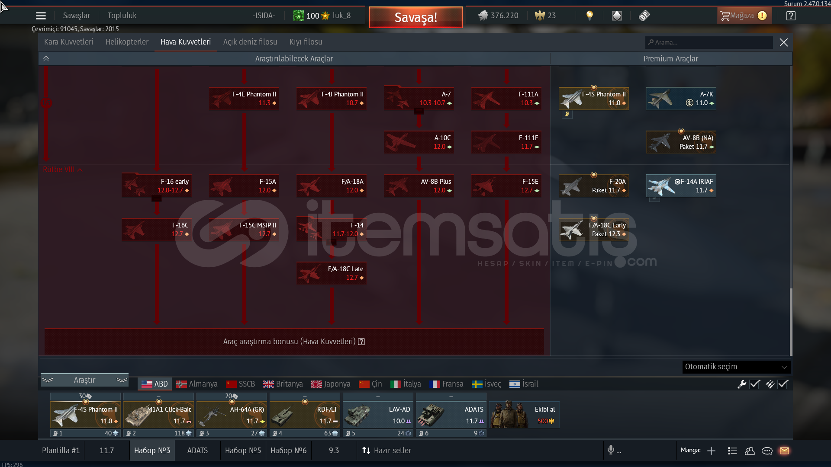Open the chat speech bubble icon

click(x=767, y=451)
